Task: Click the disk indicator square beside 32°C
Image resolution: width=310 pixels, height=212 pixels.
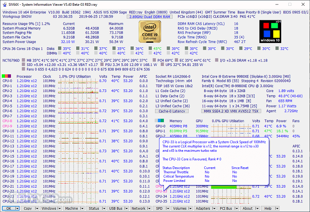Action: click(x=277, y=48)
